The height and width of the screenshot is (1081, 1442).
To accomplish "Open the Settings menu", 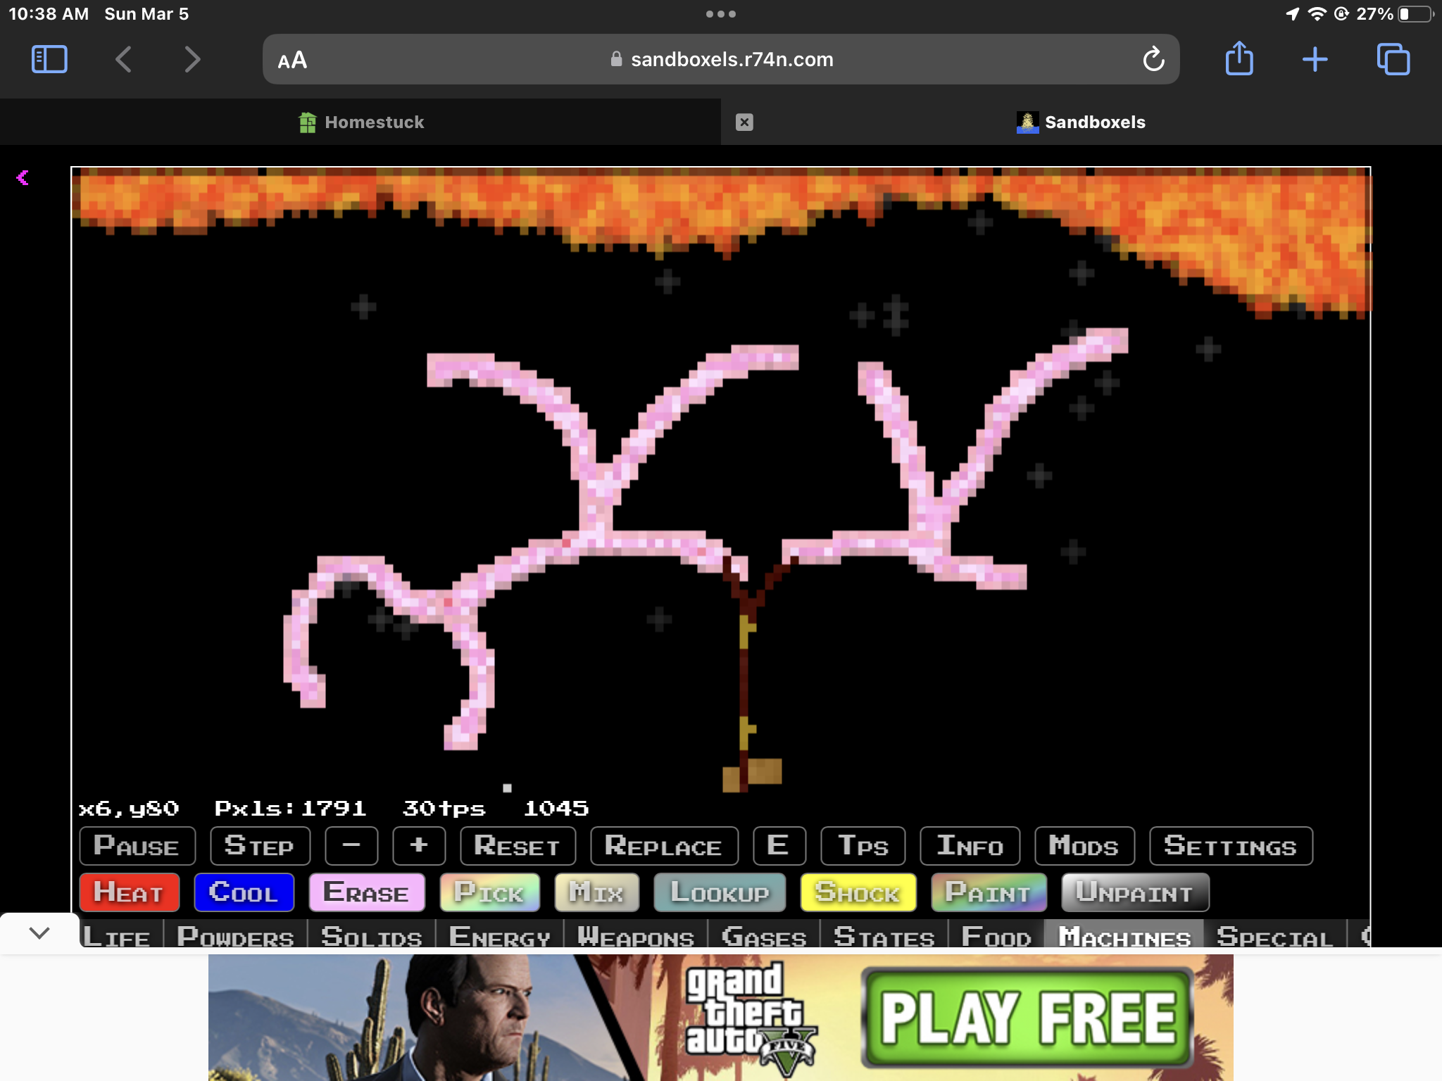I will pyautogui.click(x=1230, y=846).
